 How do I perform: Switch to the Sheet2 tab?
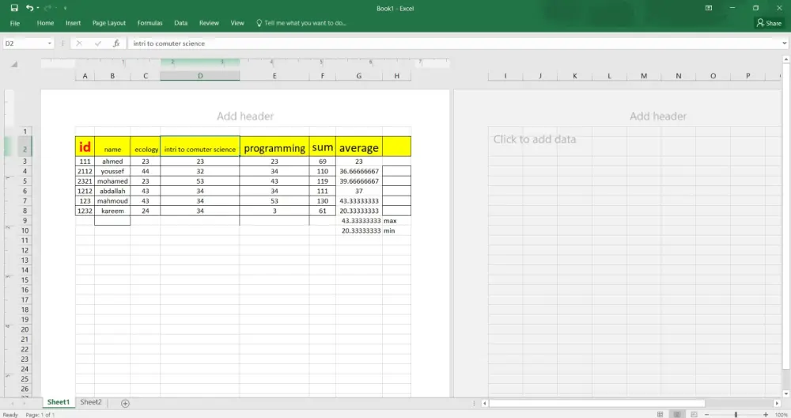pyautogui.click(x=91, y=402)
